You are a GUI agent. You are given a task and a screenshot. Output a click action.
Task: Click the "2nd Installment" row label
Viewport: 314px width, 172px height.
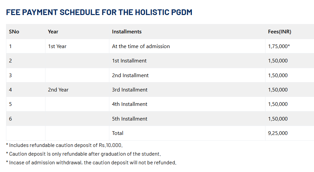(x=130, y=75)
